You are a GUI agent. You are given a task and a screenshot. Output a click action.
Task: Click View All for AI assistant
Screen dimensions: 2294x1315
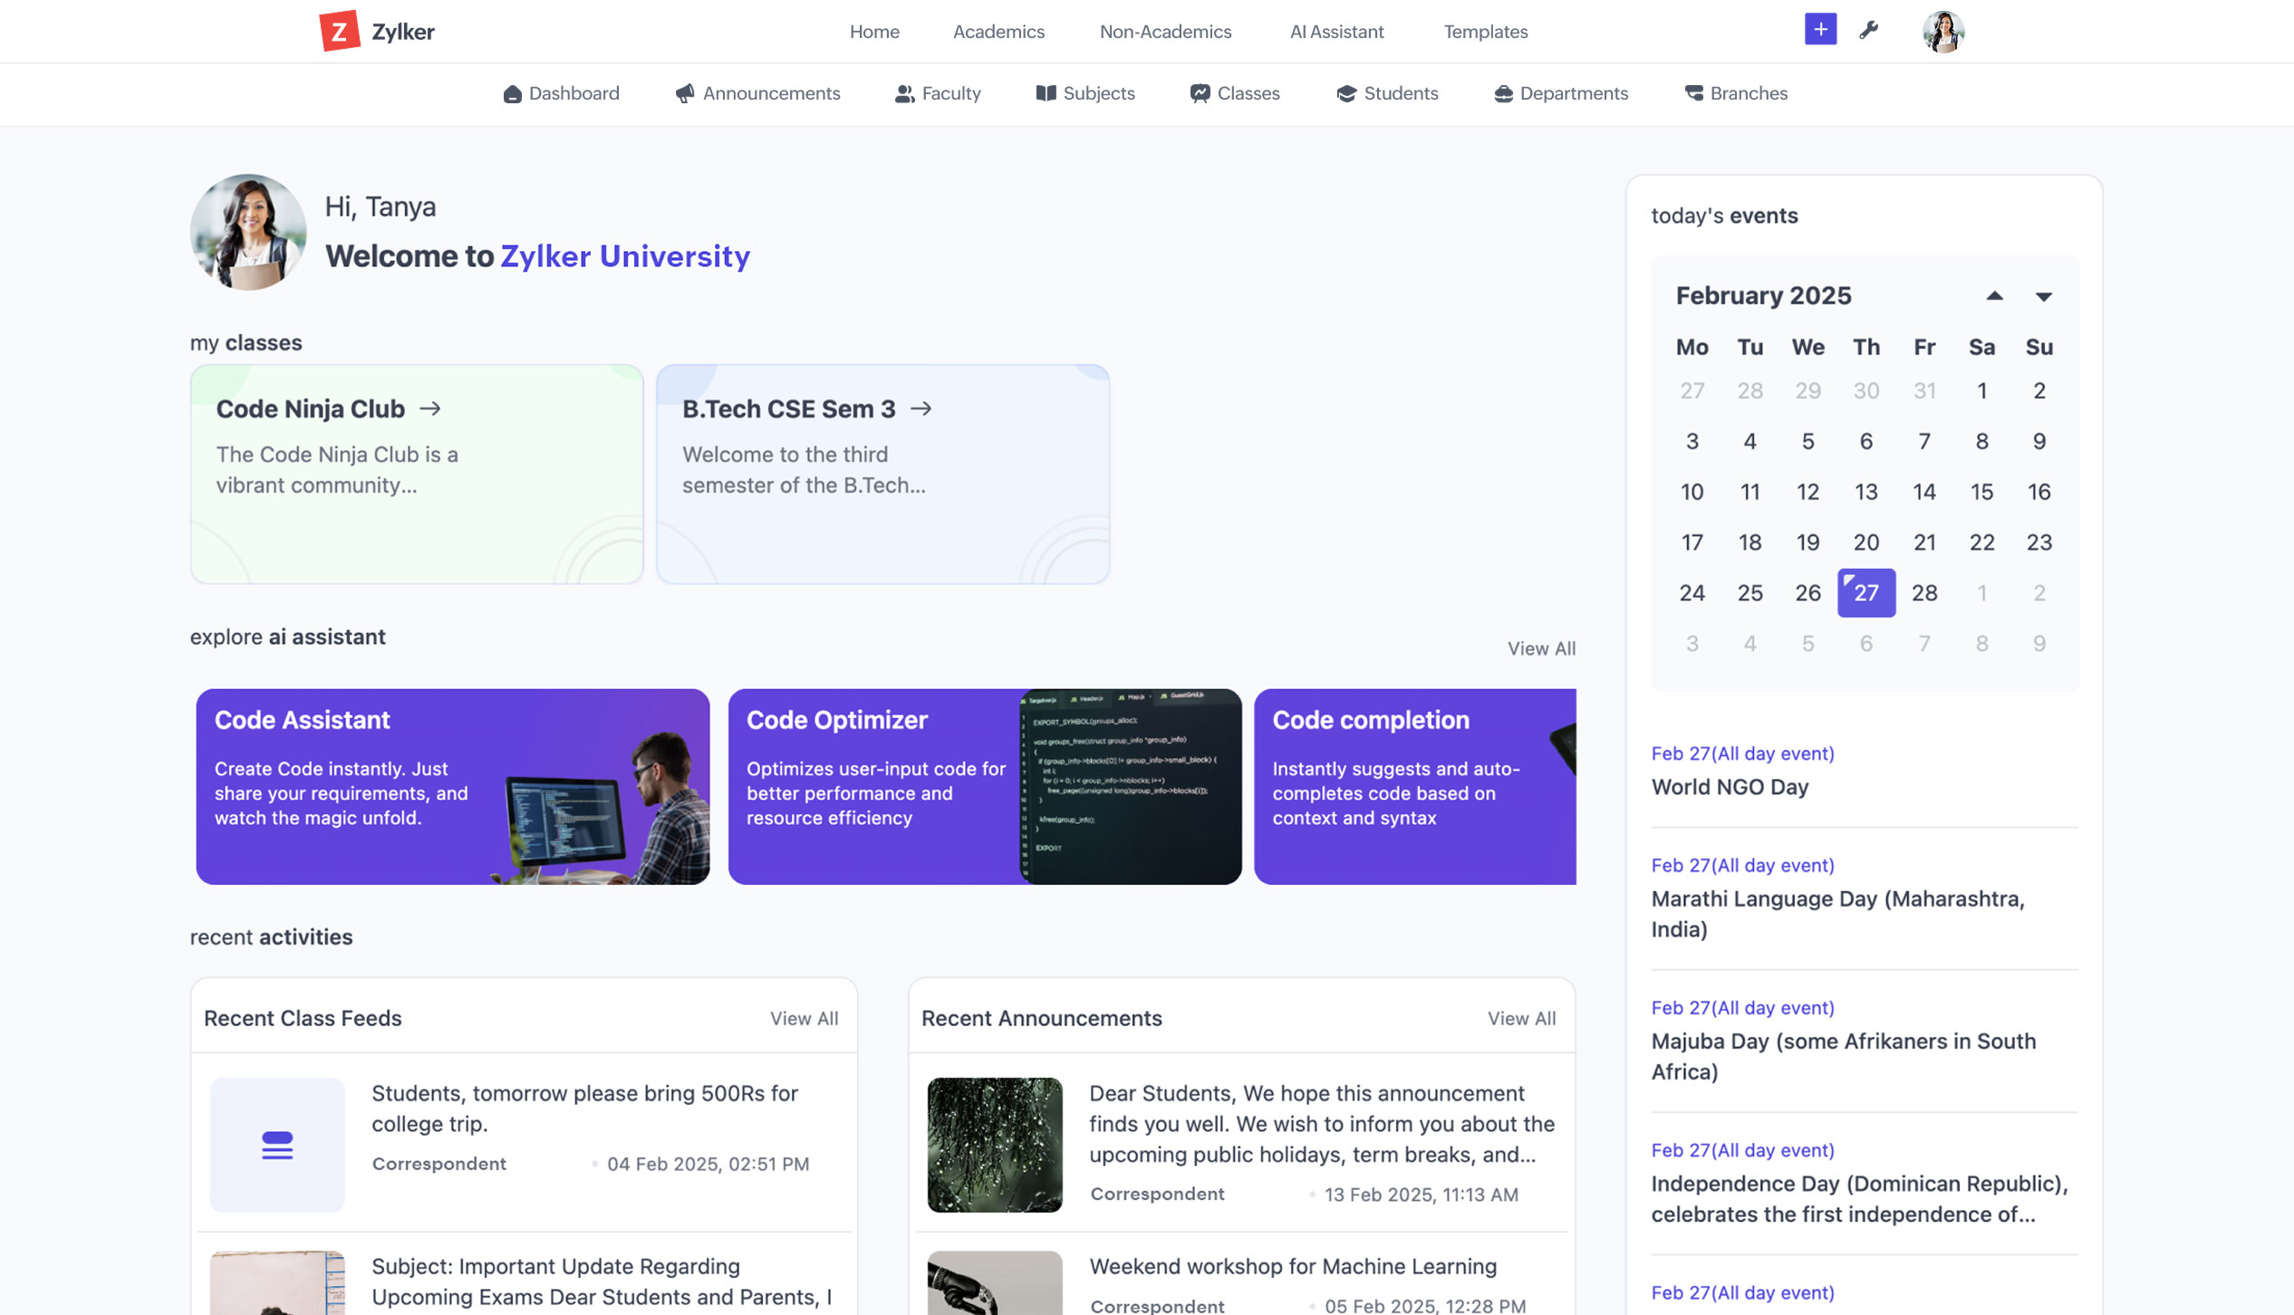[1541, 648]
